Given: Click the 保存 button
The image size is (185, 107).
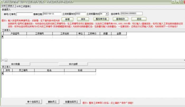Looking at the screenshot, I should coord(83,19).
